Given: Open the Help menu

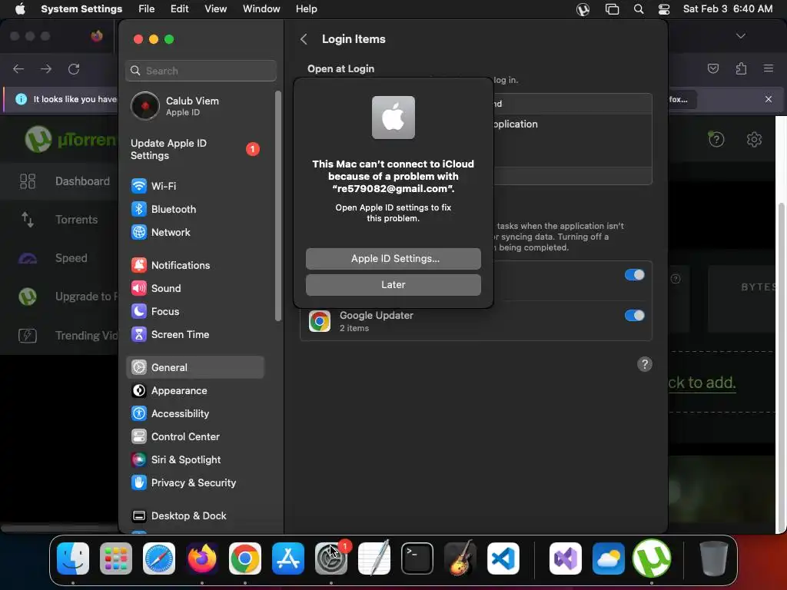Looking at the screenshot, I should (x=306, y=9).
